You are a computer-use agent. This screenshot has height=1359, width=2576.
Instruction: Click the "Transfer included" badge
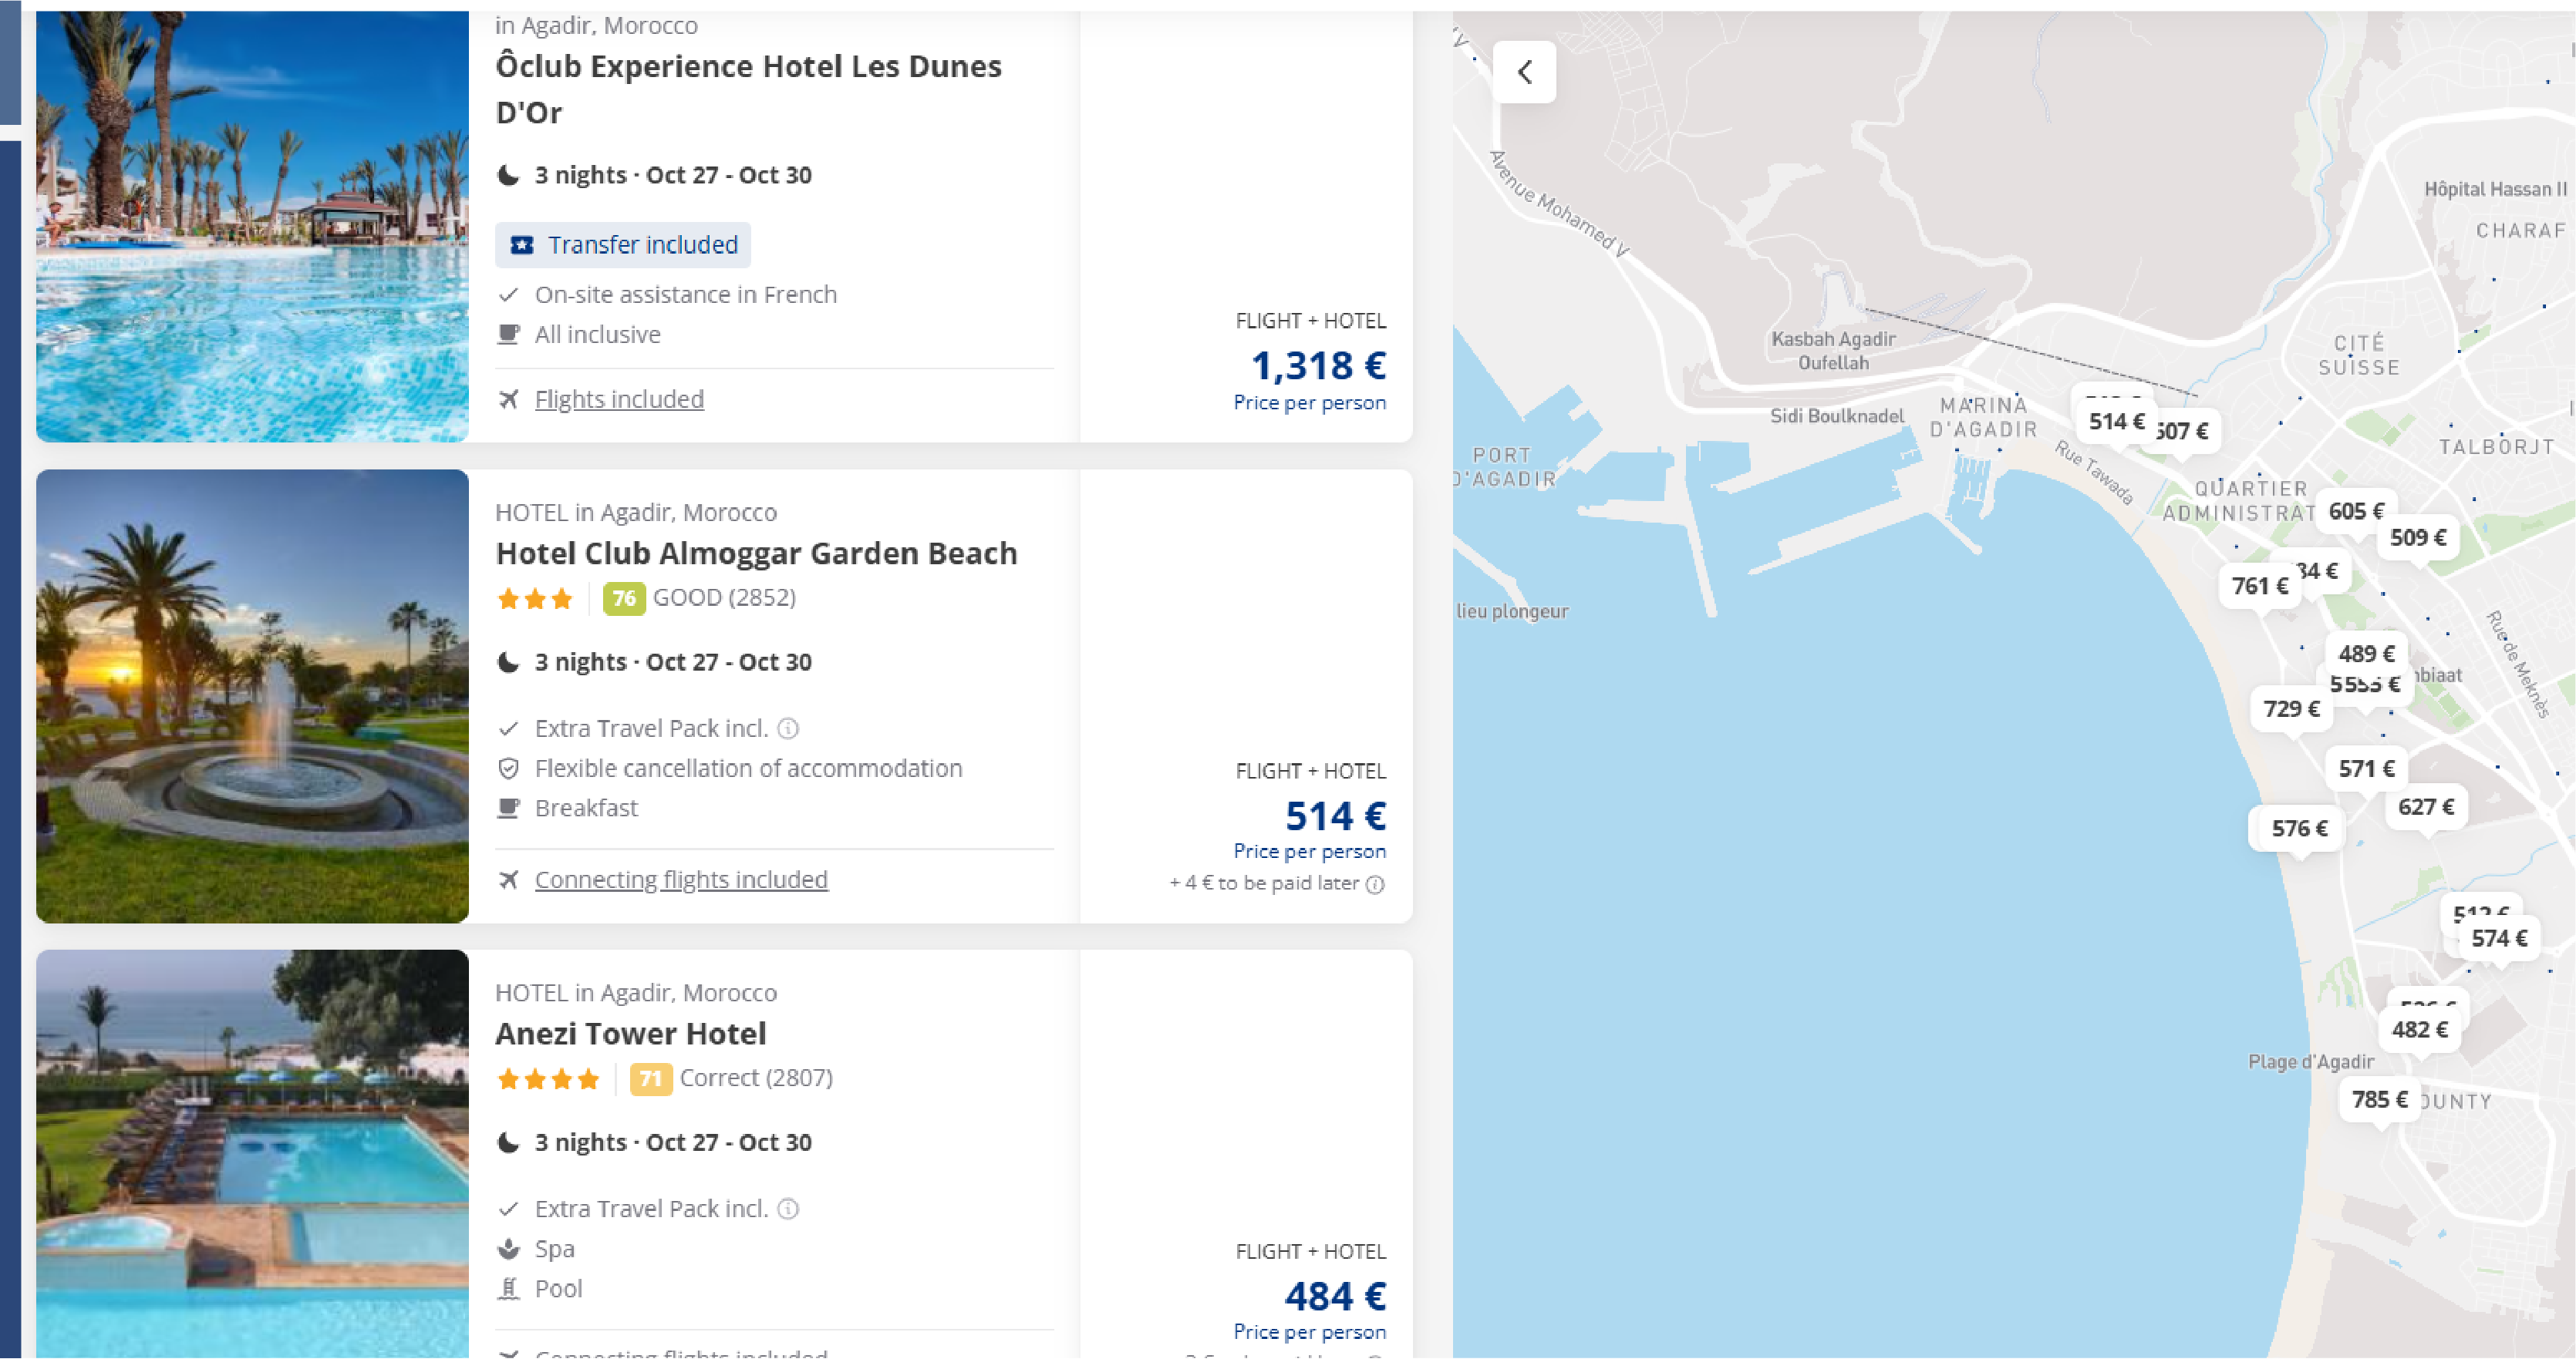pyautogui.click(x=622, y=244)
